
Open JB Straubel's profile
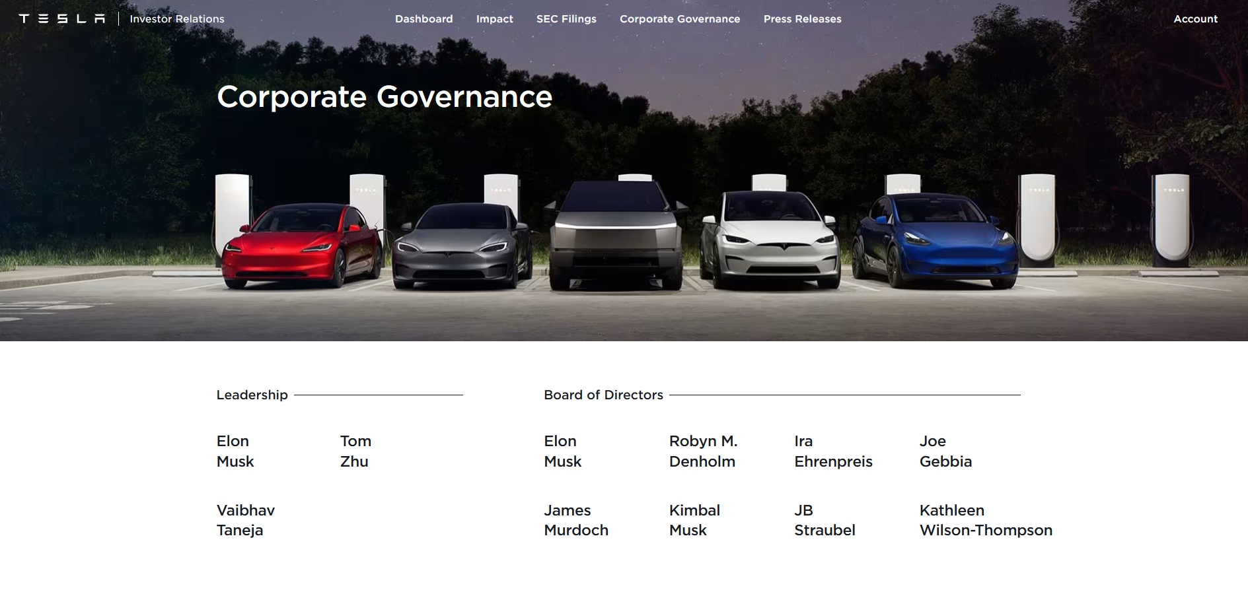825,520
